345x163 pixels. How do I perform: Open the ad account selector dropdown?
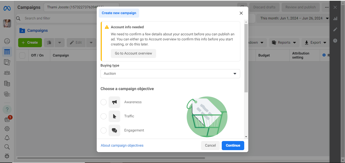coord(82,7)
